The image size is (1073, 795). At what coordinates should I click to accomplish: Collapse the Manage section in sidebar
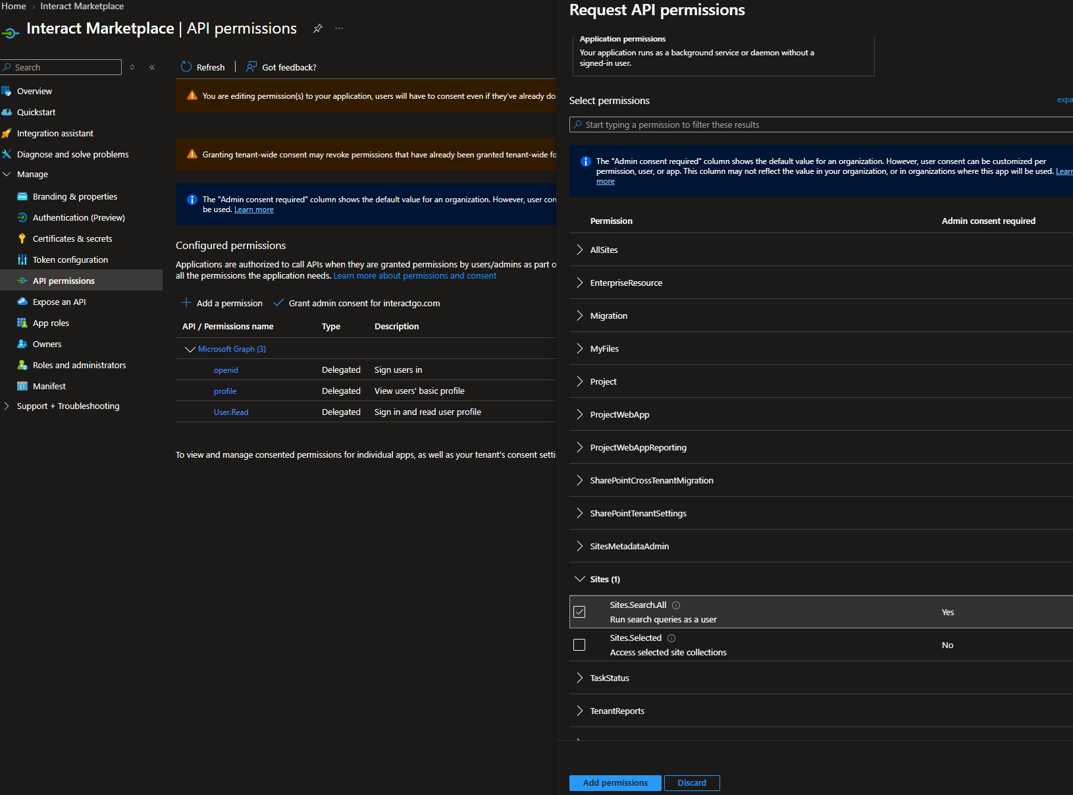click(7, 175)
